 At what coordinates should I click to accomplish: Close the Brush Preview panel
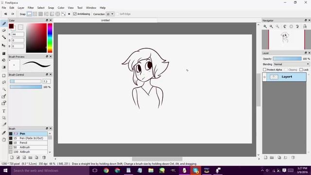click(51, 56)
